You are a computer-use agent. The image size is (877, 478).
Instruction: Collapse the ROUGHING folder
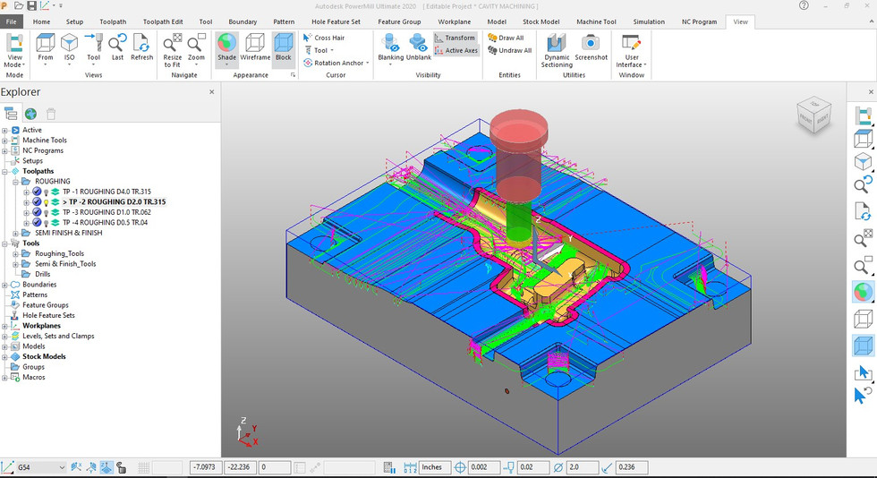tap(16, 182)
